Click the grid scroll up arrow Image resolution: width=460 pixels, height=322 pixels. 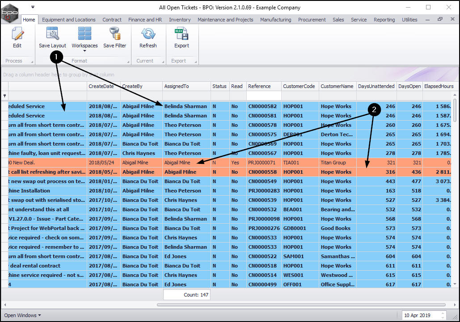pyautogui.click(x=455, y=95)
